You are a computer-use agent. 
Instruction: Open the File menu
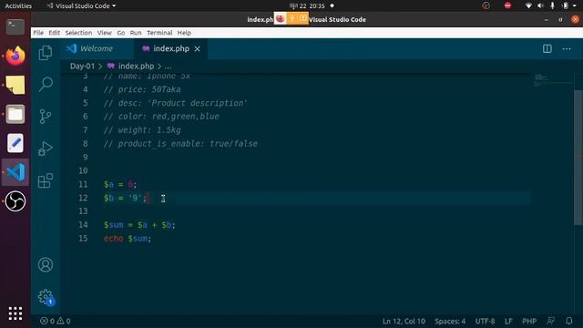click(x=38, y=33)
